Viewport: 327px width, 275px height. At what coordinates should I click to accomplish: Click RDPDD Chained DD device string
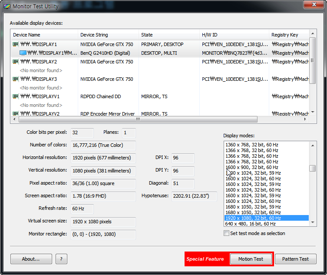[100, 96]
